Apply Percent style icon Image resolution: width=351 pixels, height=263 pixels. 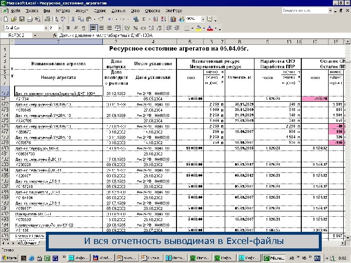135,28
